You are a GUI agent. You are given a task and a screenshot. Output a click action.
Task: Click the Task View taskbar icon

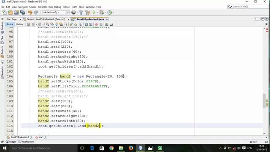point(82,148)
